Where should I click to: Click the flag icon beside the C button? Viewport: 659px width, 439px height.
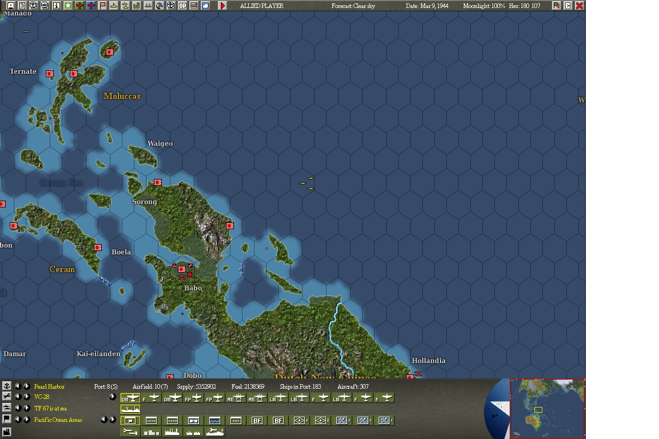557,6
